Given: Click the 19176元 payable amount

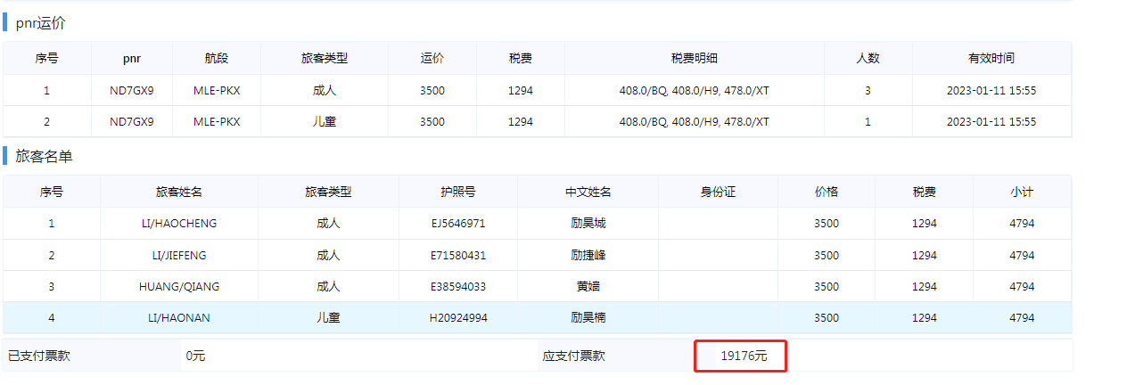Looking at the screenshot, I should (x=744, y=356).
